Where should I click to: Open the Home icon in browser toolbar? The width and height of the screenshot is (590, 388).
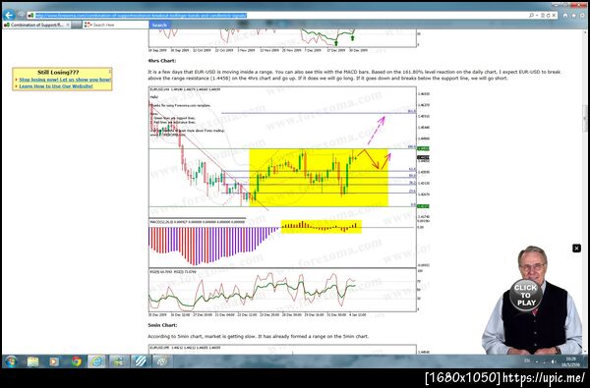click(565, 16)
